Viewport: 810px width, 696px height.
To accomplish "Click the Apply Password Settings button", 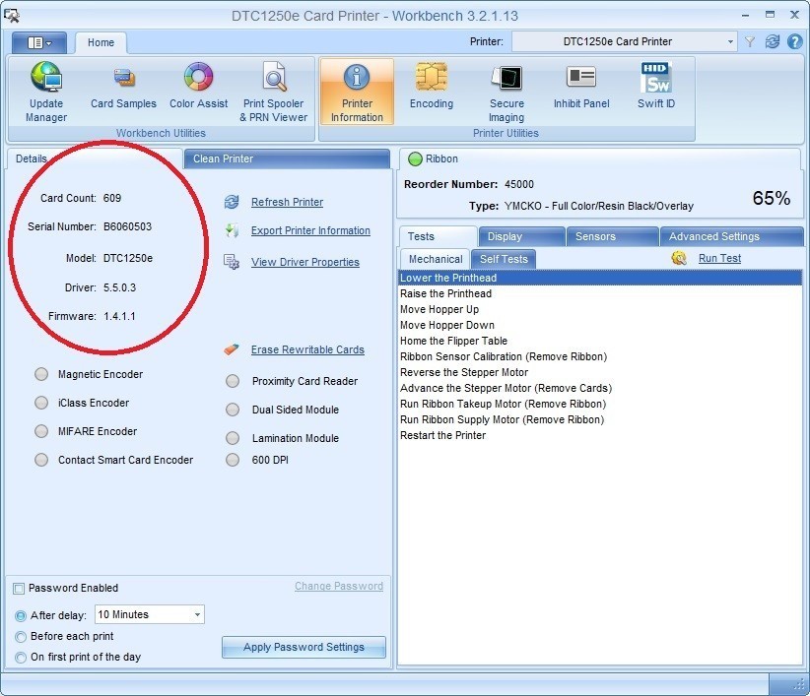I will coord(304,647).
